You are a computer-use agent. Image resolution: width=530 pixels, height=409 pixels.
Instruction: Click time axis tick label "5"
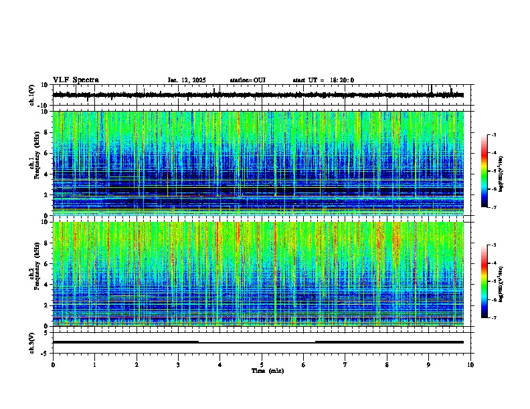pyautogui.click(x=262, y=365)
